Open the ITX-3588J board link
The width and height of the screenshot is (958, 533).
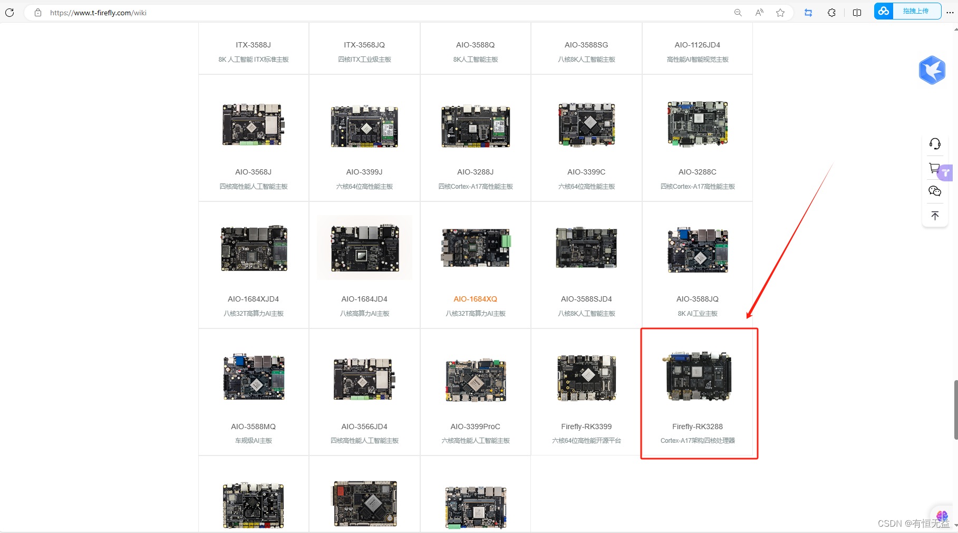pos(253,45)
